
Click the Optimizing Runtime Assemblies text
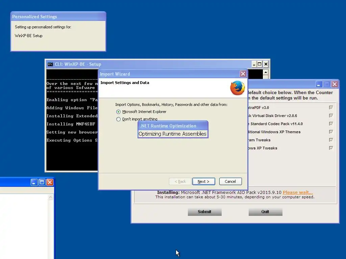pyautogui.click(x=173, y=134)
